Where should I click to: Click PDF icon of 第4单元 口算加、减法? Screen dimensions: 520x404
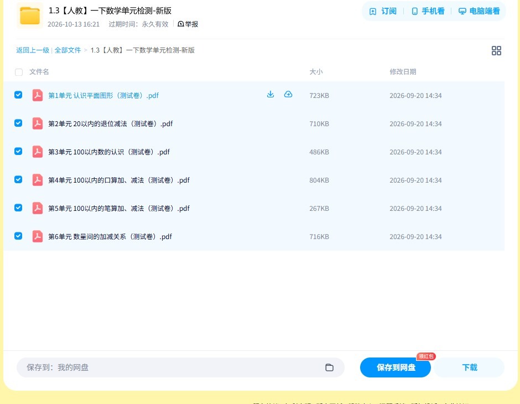coord(38,180)
